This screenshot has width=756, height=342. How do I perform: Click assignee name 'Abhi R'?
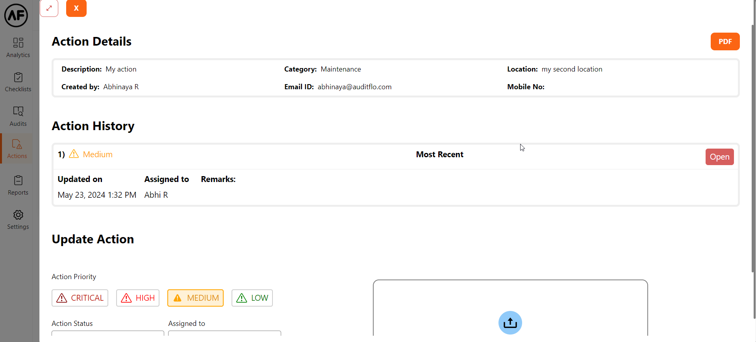coord(156,195)
